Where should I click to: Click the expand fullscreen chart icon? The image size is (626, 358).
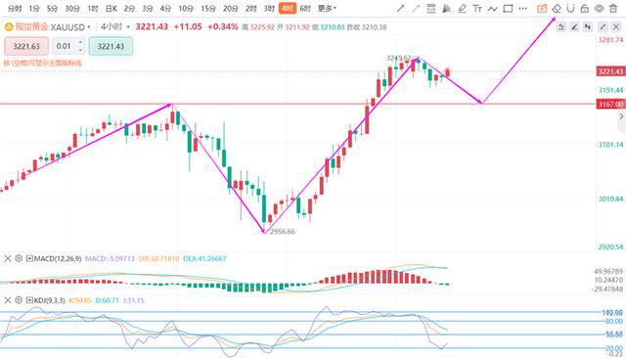(x=603, y=26)
